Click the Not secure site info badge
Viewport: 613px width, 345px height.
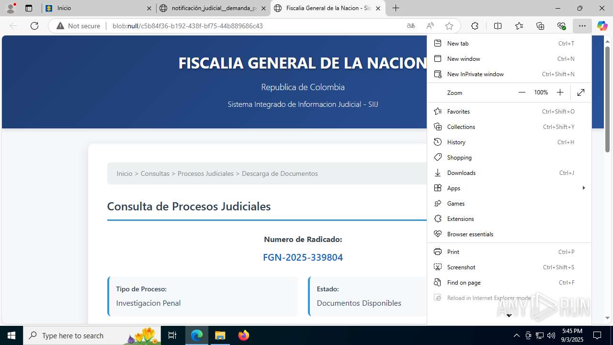tap(79, 26)
